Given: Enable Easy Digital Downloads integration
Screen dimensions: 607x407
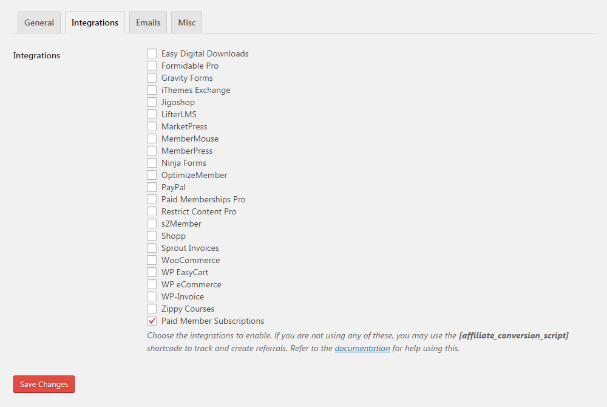Looking at the screenshot, I should coord(152,53).
